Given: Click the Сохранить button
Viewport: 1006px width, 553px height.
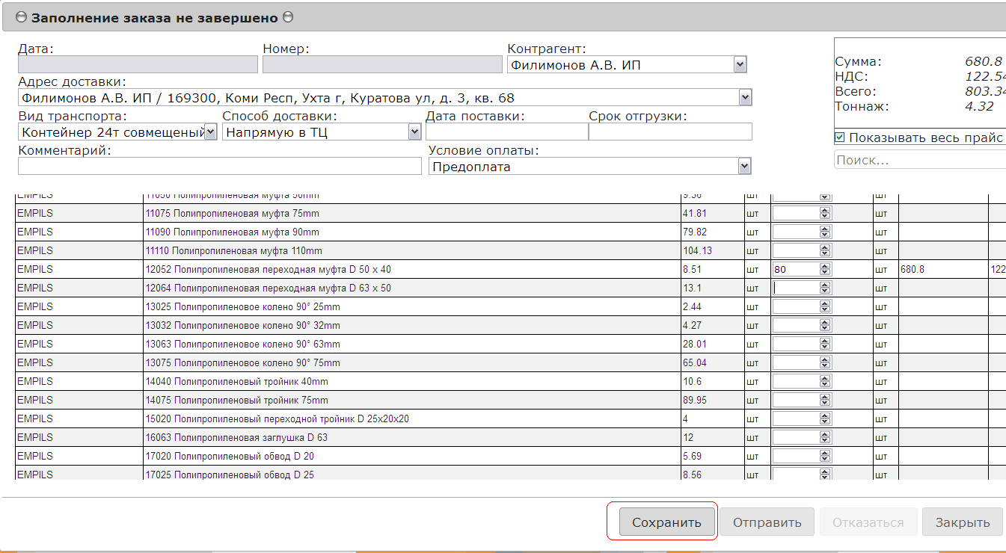Looking at the screenshot, I should click(666, 522).
